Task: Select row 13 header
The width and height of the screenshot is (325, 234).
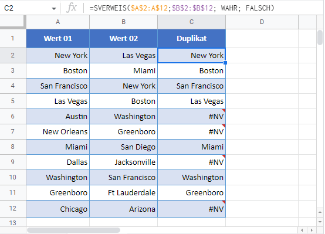Action: coord(13,223)
